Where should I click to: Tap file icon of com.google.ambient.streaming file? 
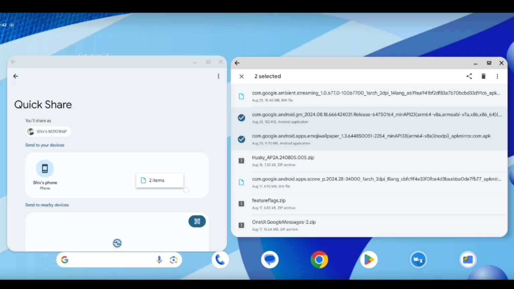(x=241, y=96)
